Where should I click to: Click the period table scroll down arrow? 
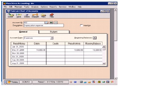coord(104,64)
